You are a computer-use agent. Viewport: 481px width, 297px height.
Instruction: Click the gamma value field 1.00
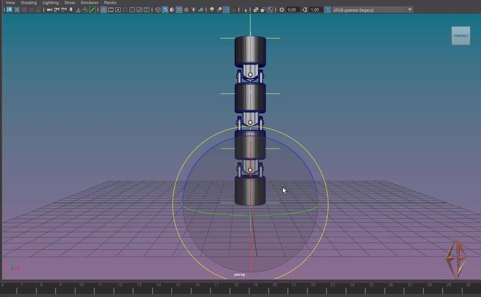click(315, 10)
